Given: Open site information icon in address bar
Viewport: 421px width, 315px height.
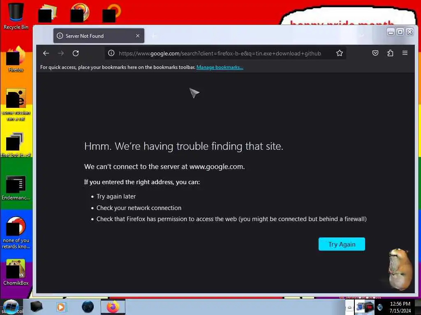Looking at the screenshot, I should pos(111,53).
